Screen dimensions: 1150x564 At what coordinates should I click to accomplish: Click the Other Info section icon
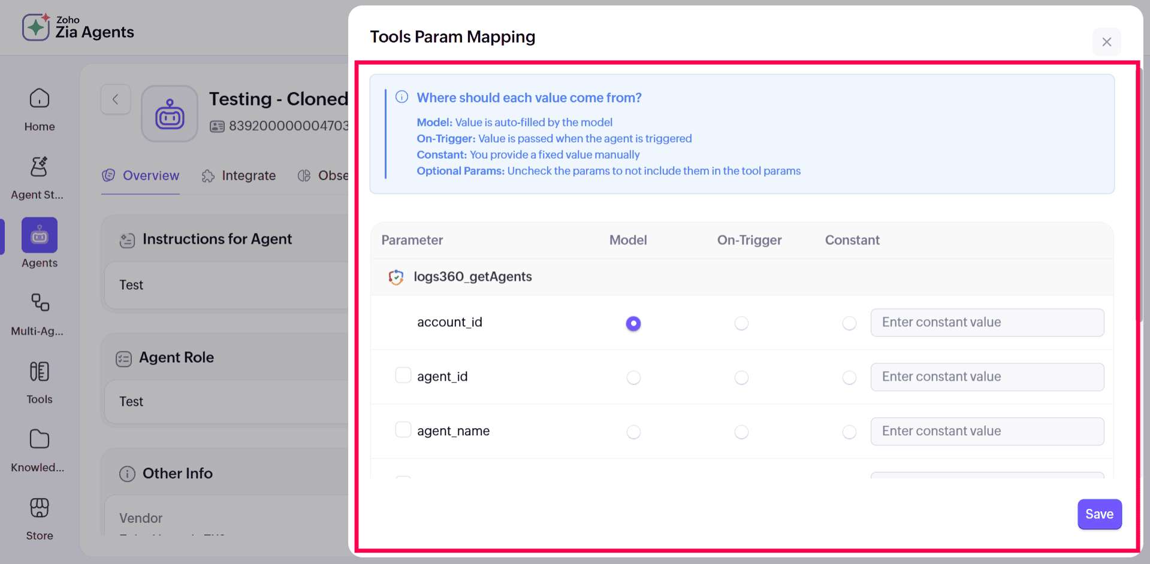(x=127, y=474)
